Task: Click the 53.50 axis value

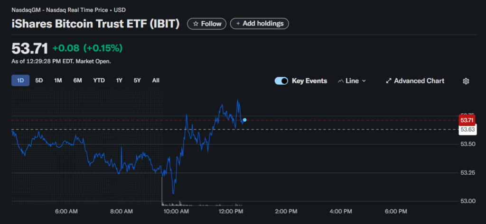Action: (x=467, y=144)
